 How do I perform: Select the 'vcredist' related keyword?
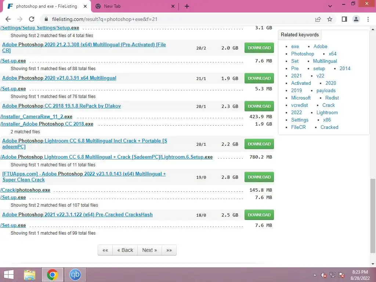point(300,105)
